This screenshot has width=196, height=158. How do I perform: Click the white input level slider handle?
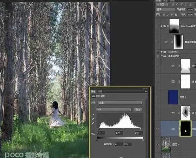tap(140, 129)
